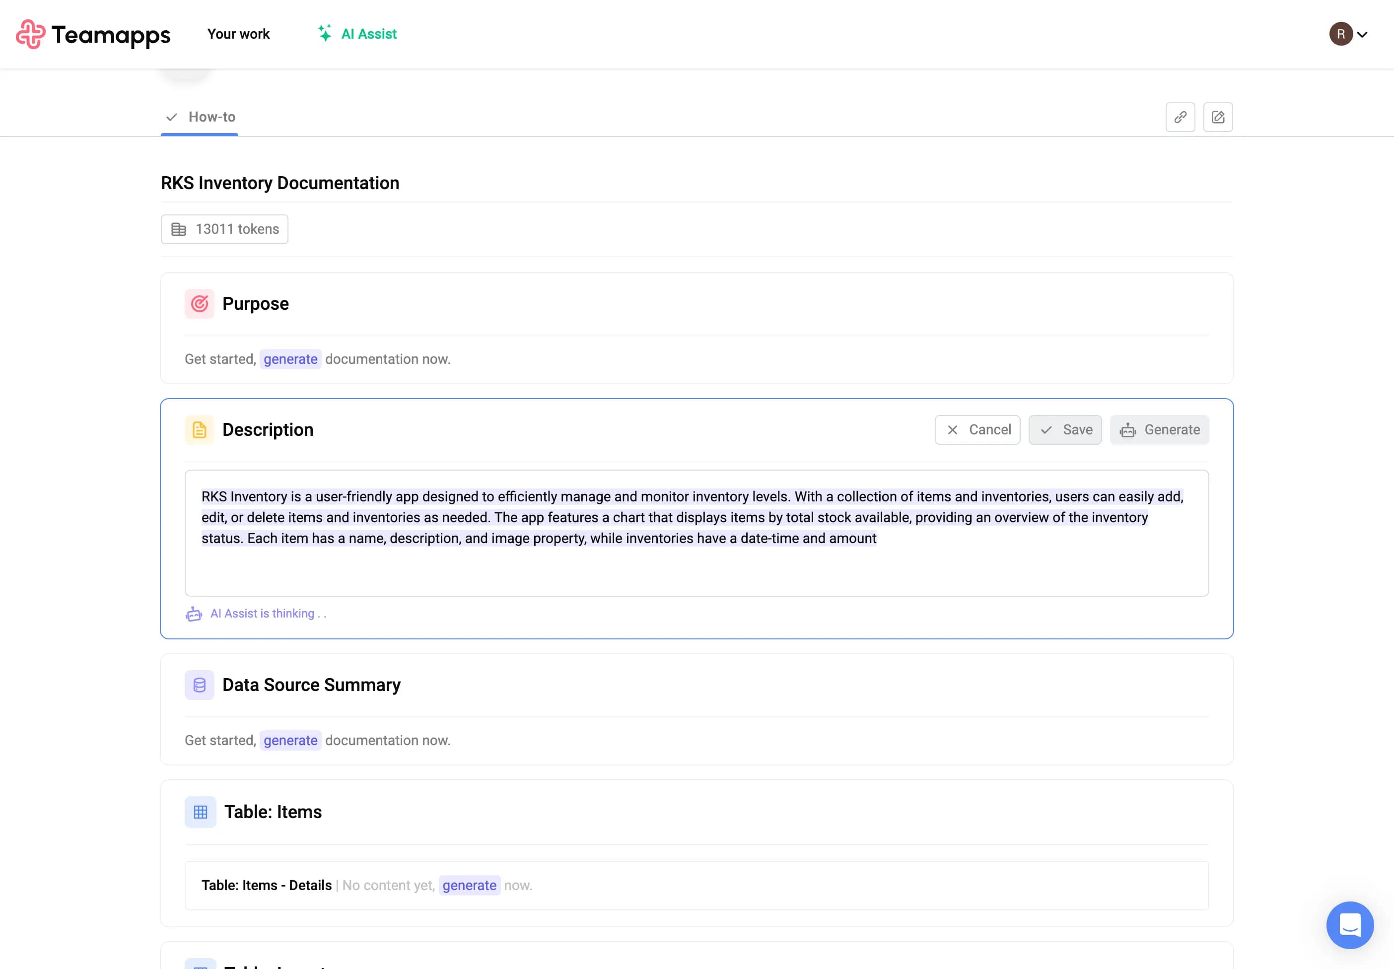Switch to the How-to tab

click(x=211, y=117)
